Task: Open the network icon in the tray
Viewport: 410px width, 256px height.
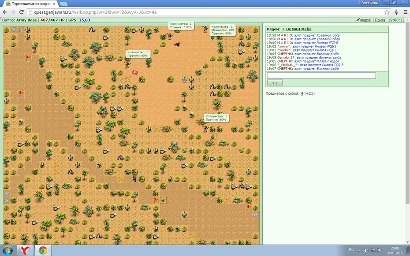Action: coord(373,251)
